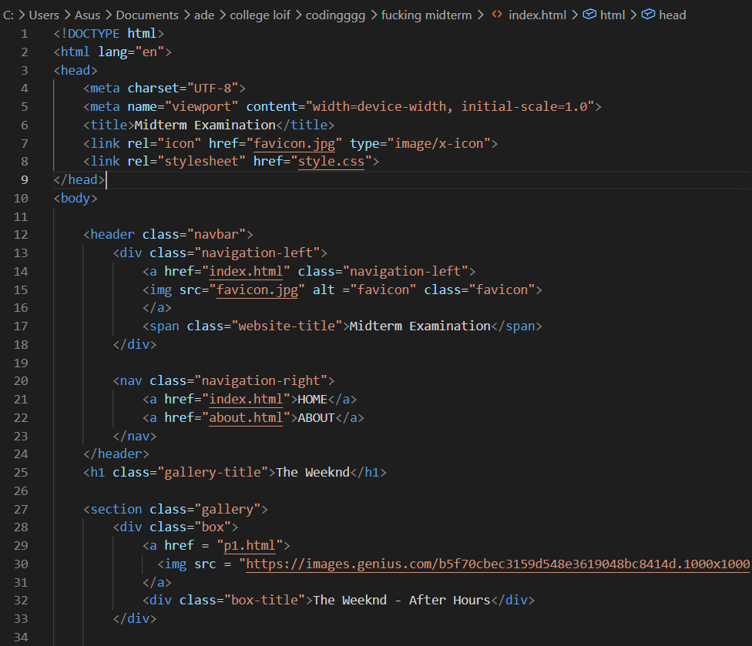Follow the images.genius.com URL on line 30
752x646 pixels.
click(x=498, y=564)
